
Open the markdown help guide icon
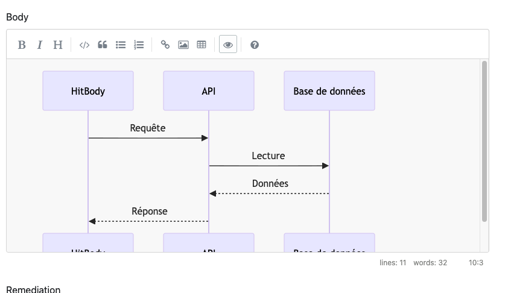255,45
